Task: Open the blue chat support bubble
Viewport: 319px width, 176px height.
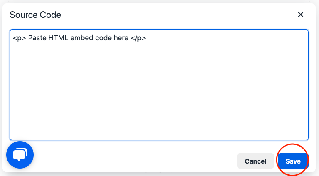Action: (20, 155)
